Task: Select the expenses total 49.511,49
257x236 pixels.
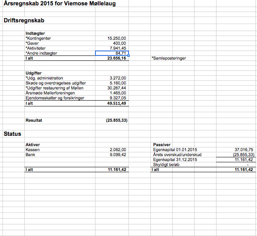Action: pyautogui.click(x=117, y=103)
